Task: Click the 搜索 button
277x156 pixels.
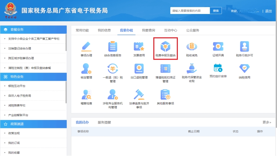Action: pyautogui.click(x=216, y=11)
